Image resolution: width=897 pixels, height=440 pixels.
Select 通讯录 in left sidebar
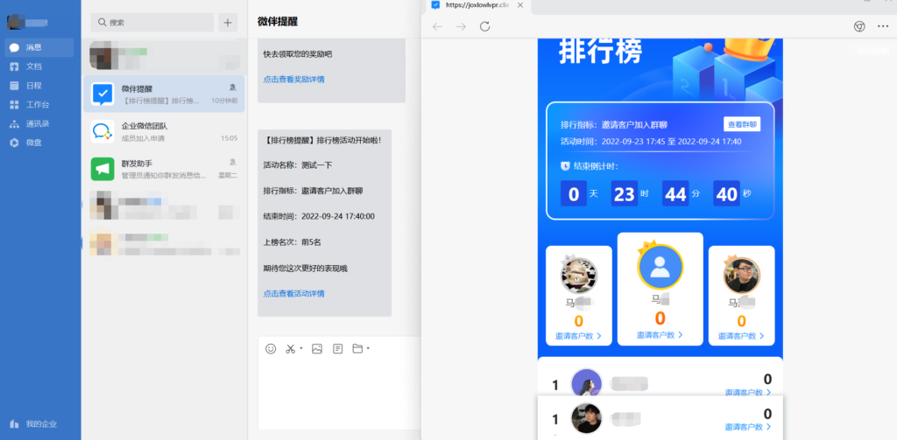[37, 123]
